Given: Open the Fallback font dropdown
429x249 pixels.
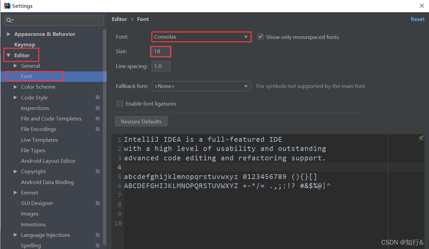Looking at the screenshot, I should 201,86.
